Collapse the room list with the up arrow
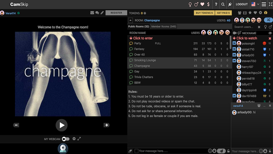273x154 pixels. pos(130,20)
